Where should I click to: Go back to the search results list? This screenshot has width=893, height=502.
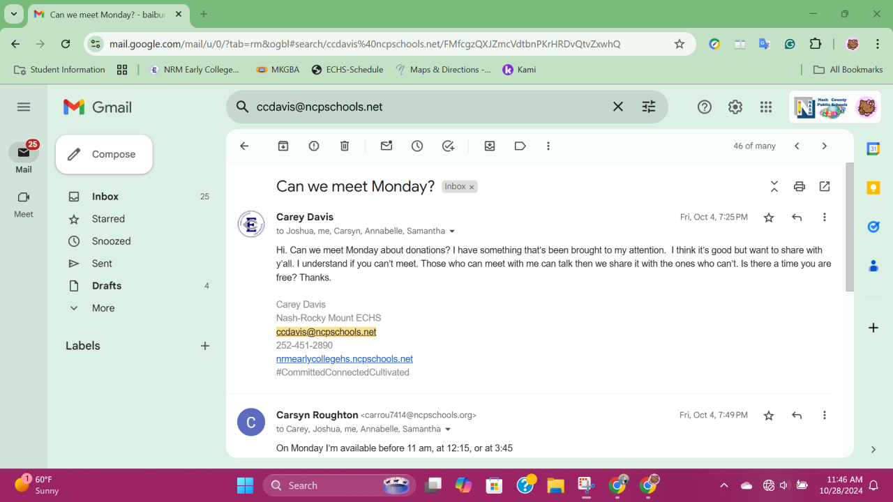click(244, 146)
